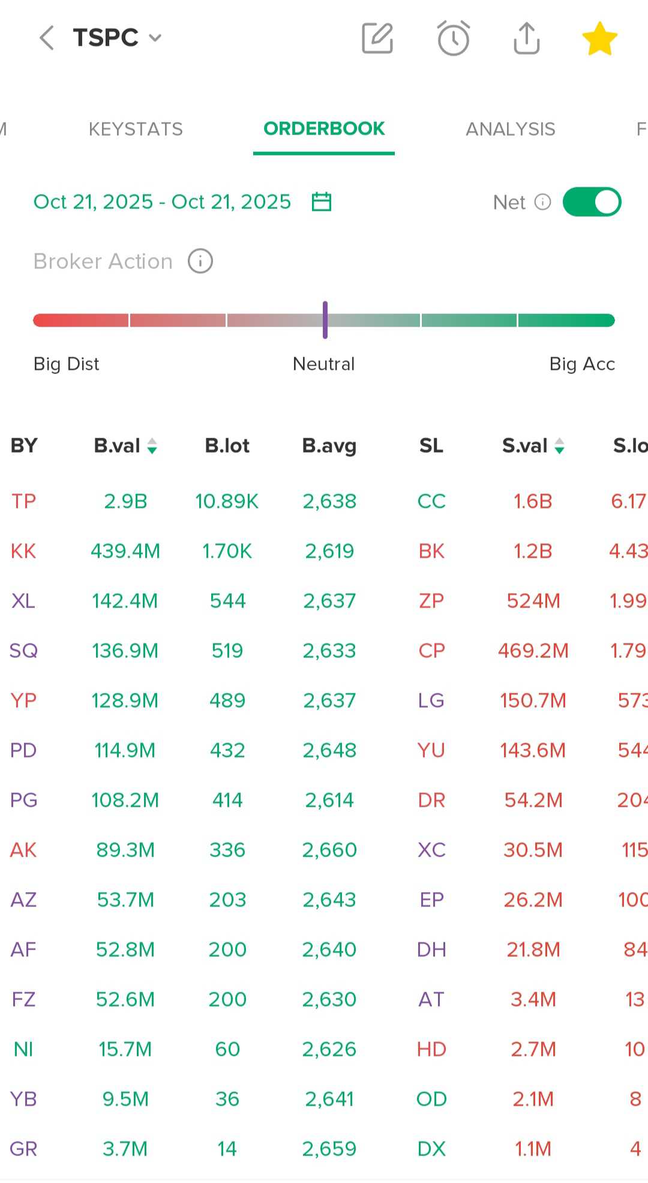Tap the BK seller broker code
Image resolution: width=648 pixels, height=1183 pixels.
431,551
